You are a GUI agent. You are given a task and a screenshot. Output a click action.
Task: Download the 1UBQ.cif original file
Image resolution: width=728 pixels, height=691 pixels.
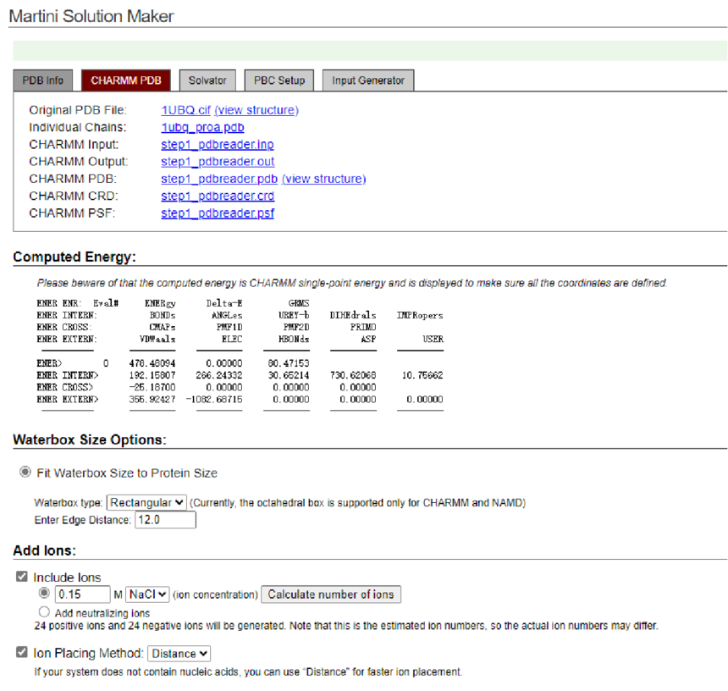185,110
